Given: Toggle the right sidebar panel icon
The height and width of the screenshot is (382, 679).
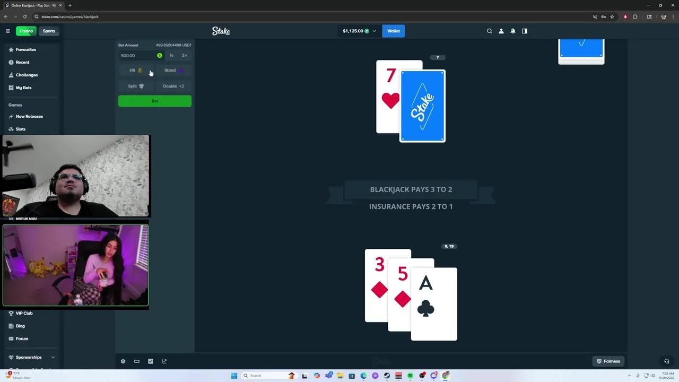Looking at the screenshot, I should 525,31.
